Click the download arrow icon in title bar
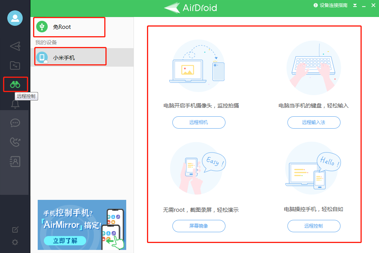The height and width of the screenshot is (253, 379). click(354, 5)
